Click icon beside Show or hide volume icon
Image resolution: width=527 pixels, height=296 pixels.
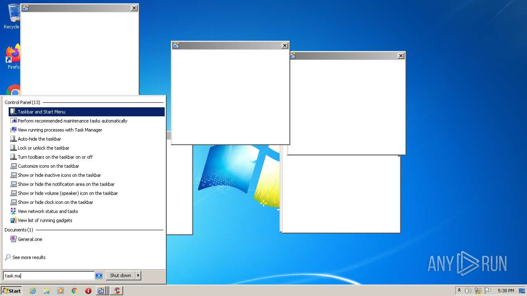coord(14,193)
